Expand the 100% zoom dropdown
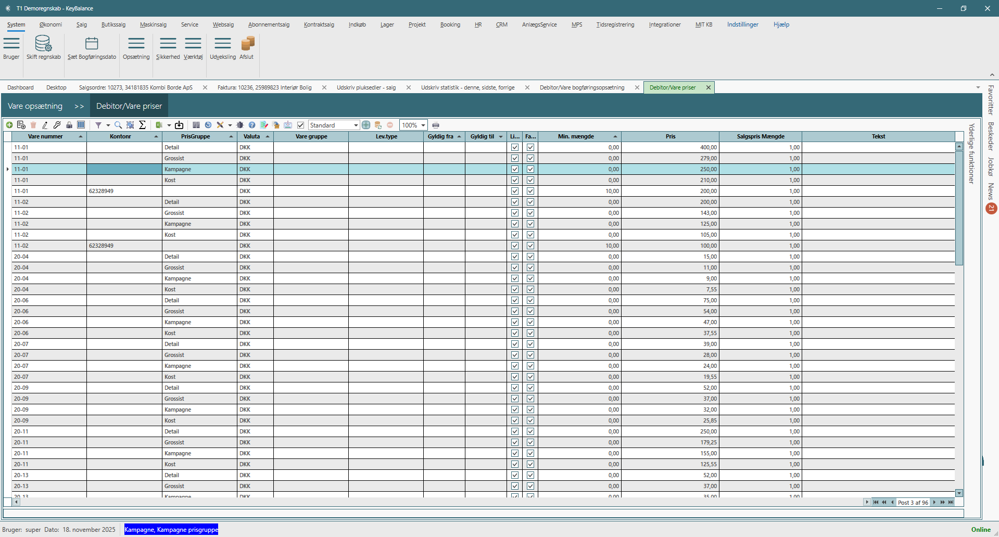This screenshot has height=537, width=999. [423, 125]
